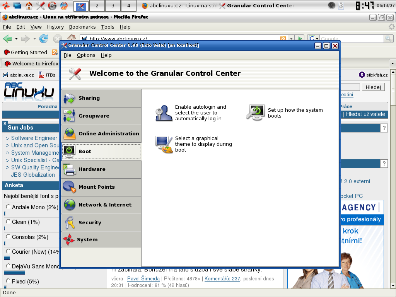Open Hledat uživatele link
Screen dimensions: 396x297
(x=365, y=114)
